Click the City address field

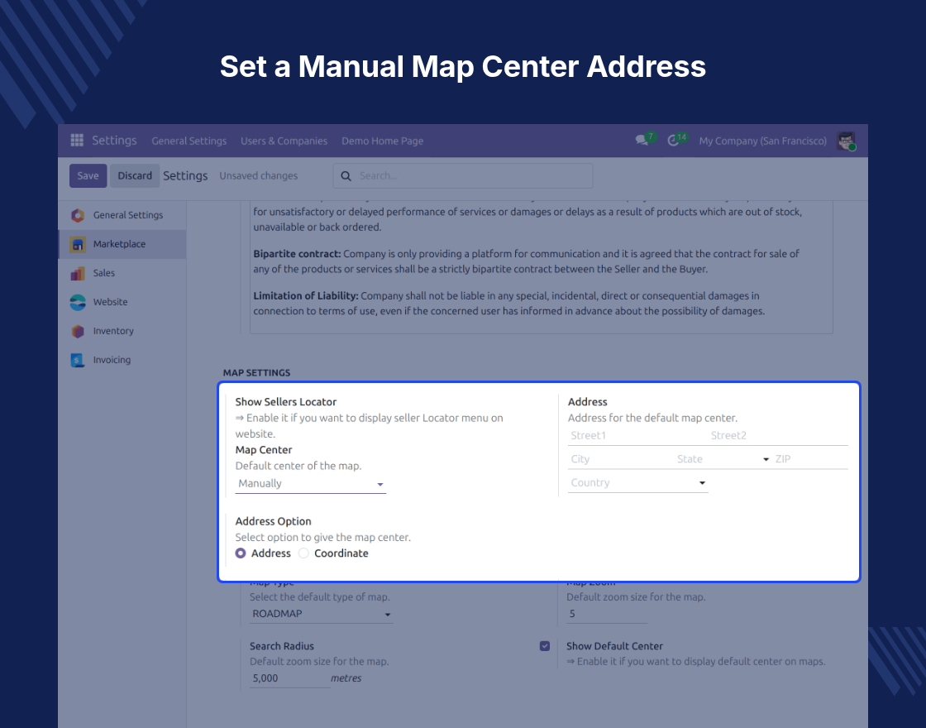(620, 459)
